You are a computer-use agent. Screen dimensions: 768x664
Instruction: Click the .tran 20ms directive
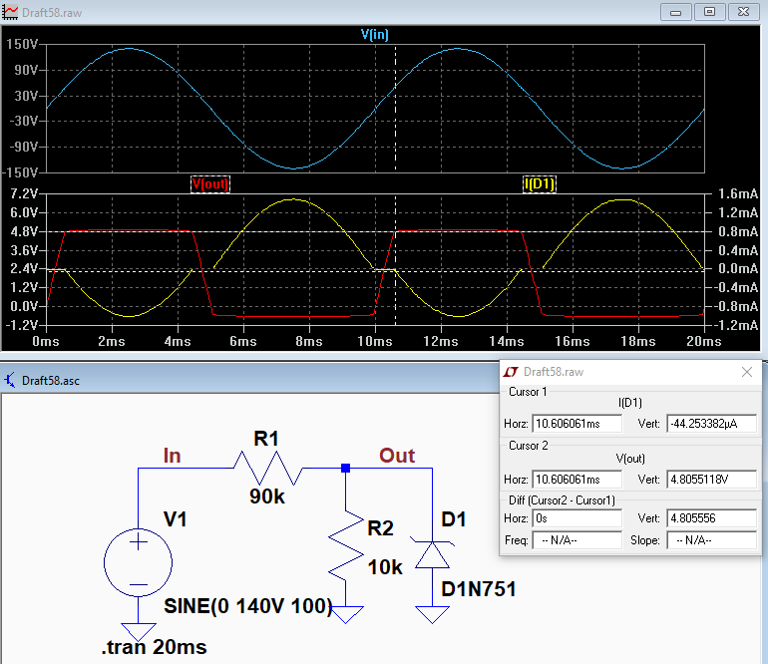155,647
